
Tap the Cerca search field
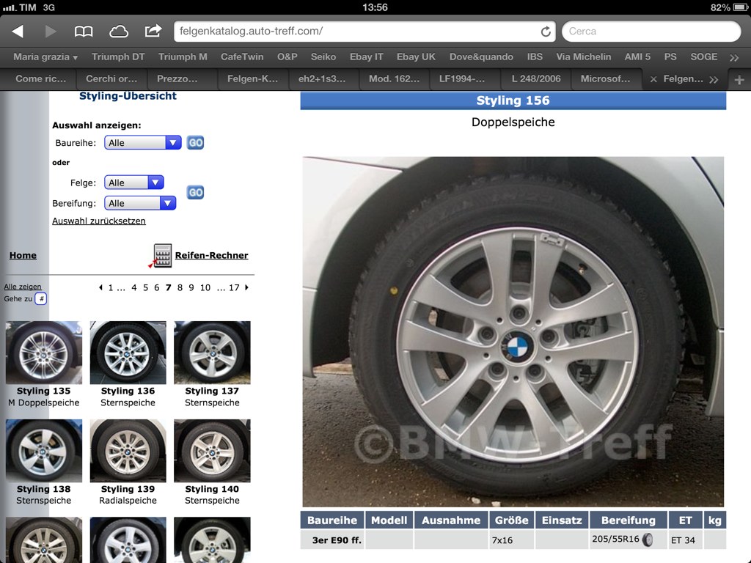(651, 32)
